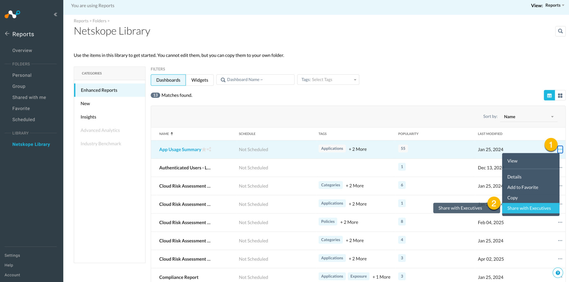
Task: Favorite App Usage Summary via its star
Action: click(204, 149)
